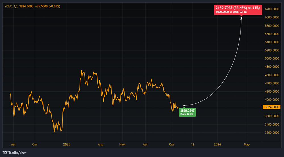
Task: Click the 4600.0000 price axis label
Action: pos(272,75)
